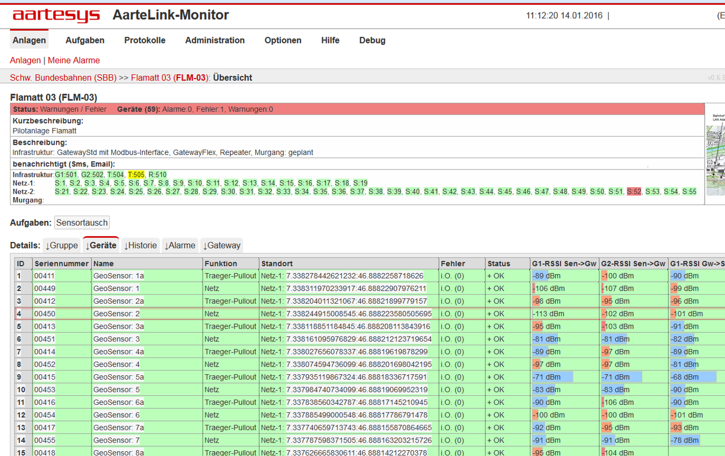Open the map thumbnail of Flamatt site
Screen dimensions: 725x456
715,149
